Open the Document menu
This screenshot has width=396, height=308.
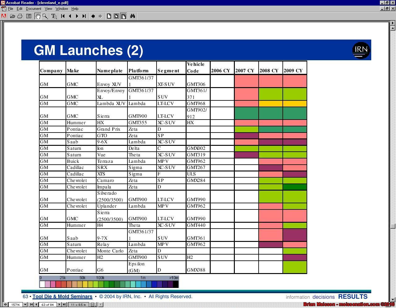[33, 9]
